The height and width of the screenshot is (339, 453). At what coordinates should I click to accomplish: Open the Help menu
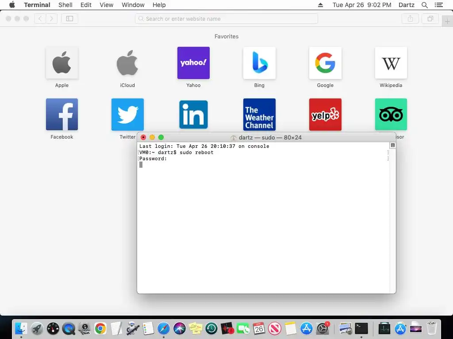(159, 5)
